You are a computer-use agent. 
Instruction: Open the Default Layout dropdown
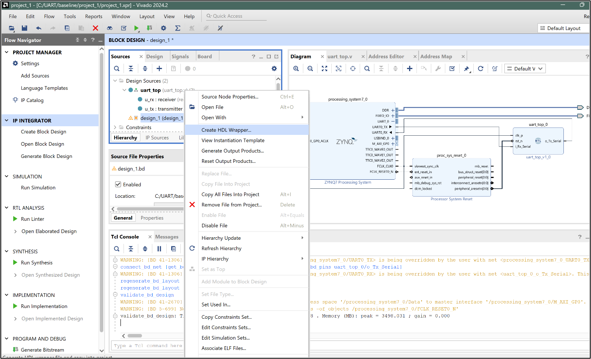pyautogui.click(x=563, y=28)
